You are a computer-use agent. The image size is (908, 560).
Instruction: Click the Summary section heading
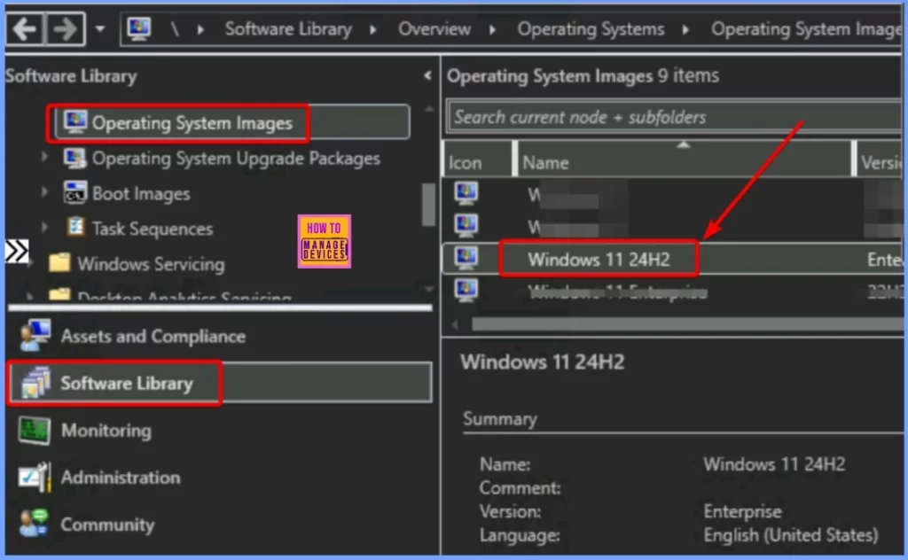tap(500, 419)
